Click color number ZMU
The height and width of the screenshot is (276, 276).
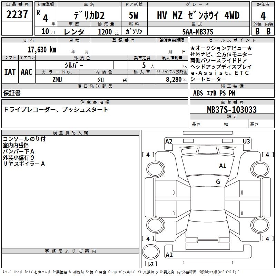point(57,80)
